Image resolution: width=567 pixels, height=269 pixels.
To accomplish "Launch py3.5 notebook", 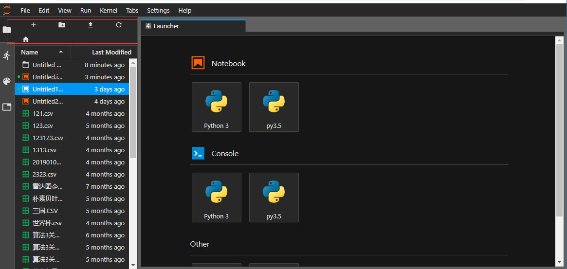I will pyautogui.click(x=274, y=107).
